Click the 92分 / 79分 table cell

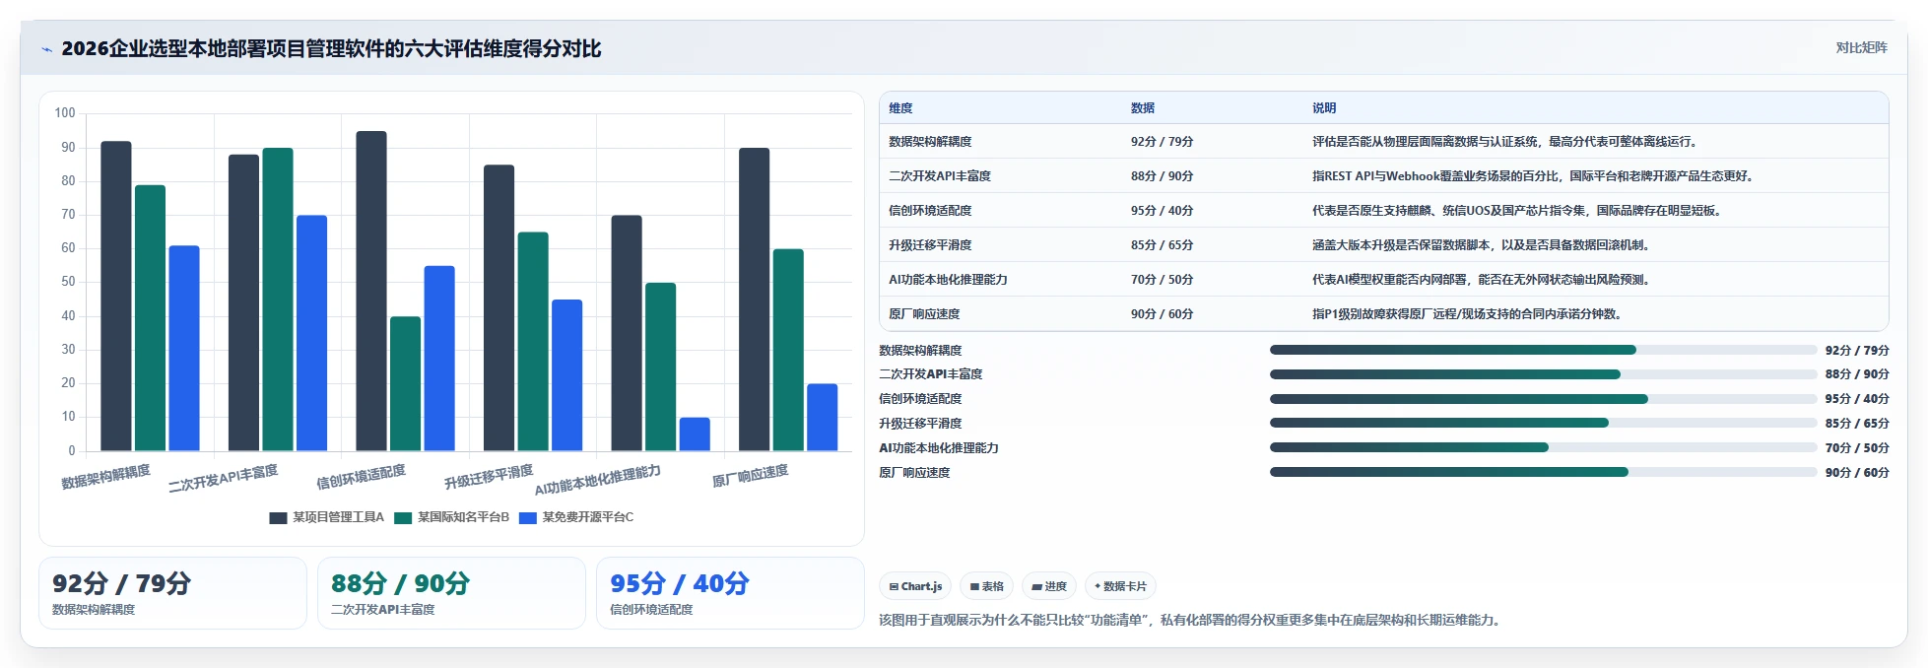pyautogui.click(x=1162, y=142)
